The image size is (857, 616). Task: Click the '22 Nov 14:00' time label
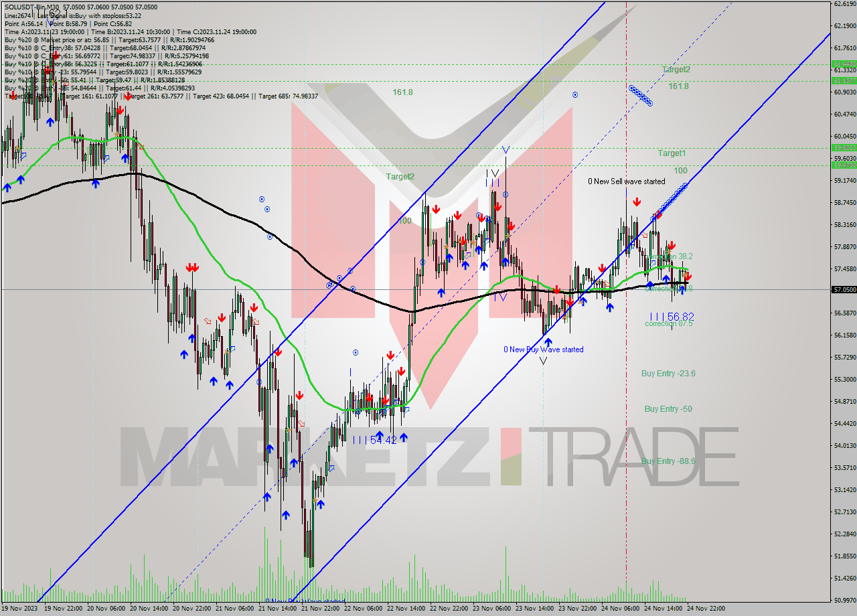pyautogui.click(x=406, y=609)
